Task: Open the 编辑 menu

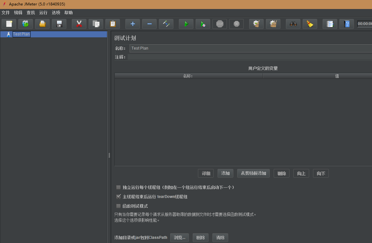Action: pyautogui.click(x=18, y=13)
